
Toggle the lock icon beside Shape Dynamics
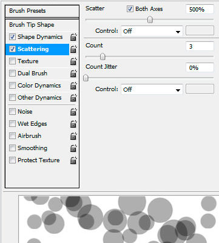pos(73,37)
